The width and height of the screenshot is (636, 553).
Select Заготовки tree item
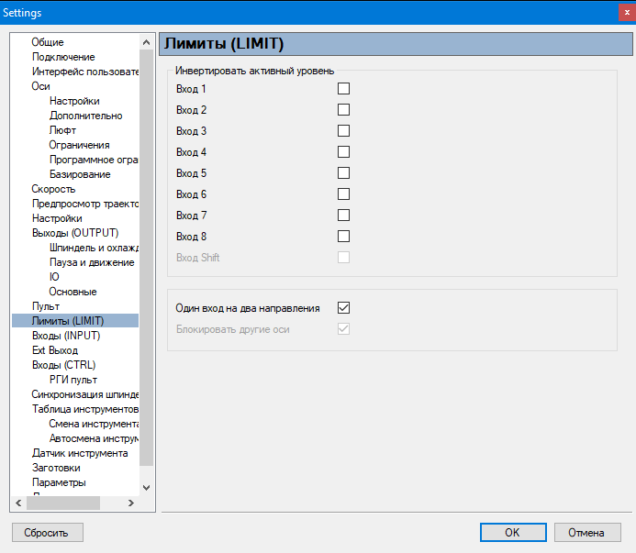coord(56,468)
